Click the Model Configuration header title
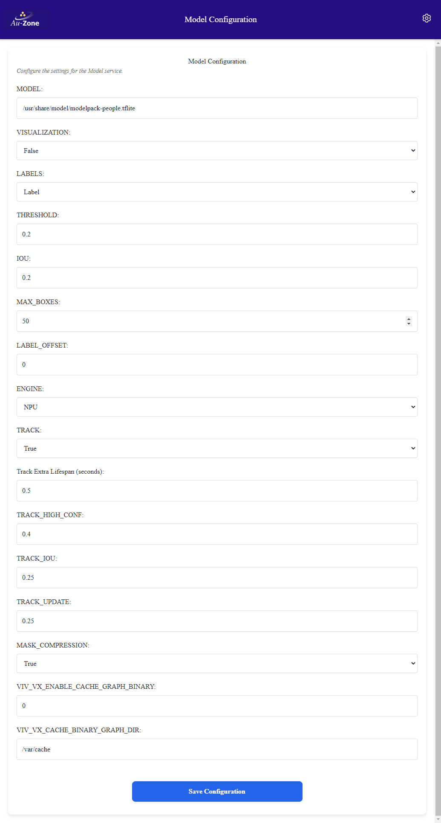441x823 pixels. point(220,19)
